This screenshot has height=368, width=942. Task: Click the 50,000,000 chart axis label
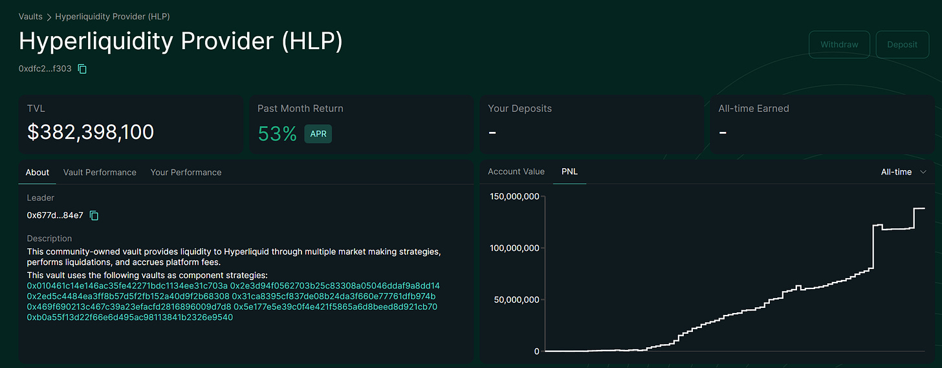pos(517,300)
